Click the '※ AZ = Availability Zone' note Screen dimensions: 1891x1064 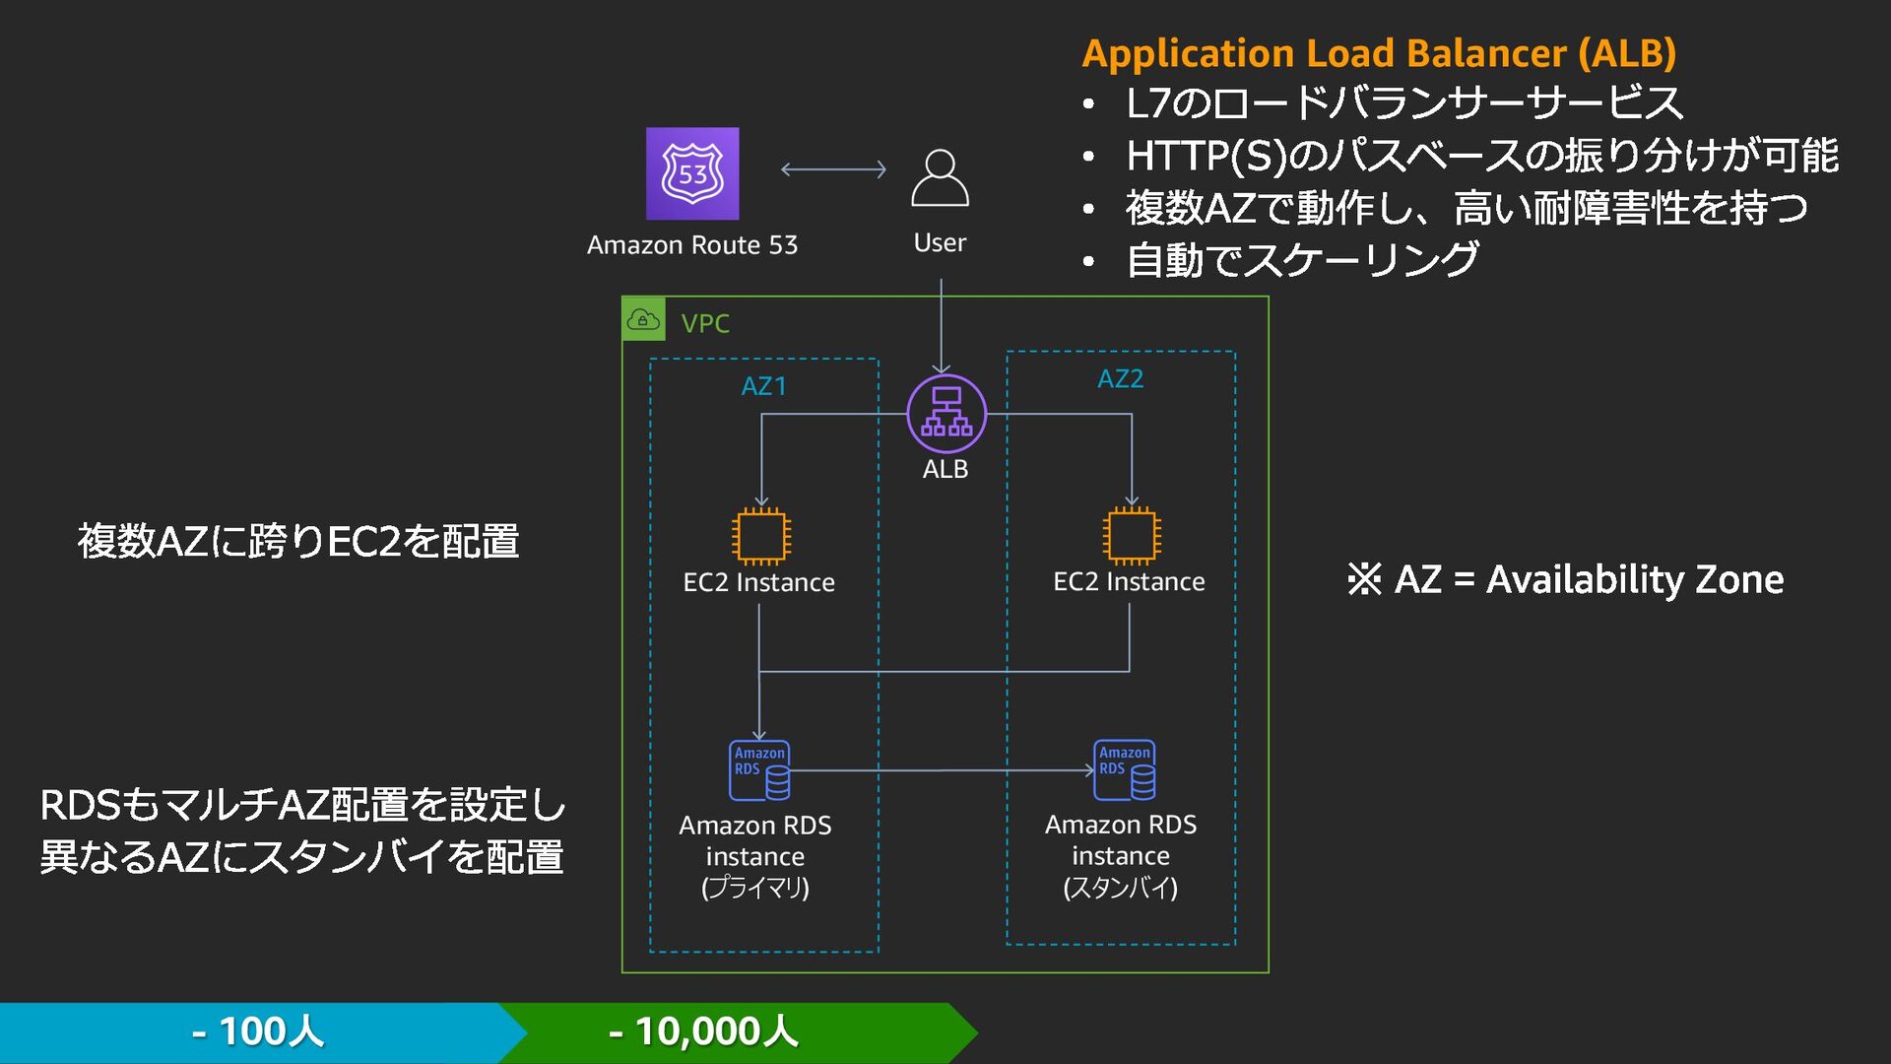click(x=1566, y=579)
